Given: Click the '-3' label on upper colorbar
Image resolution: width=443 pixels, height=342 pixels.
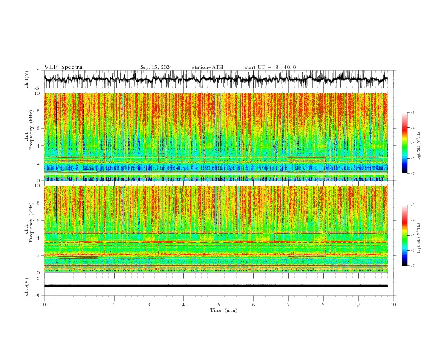Looking at the screenshot, I should pos(412,112).
